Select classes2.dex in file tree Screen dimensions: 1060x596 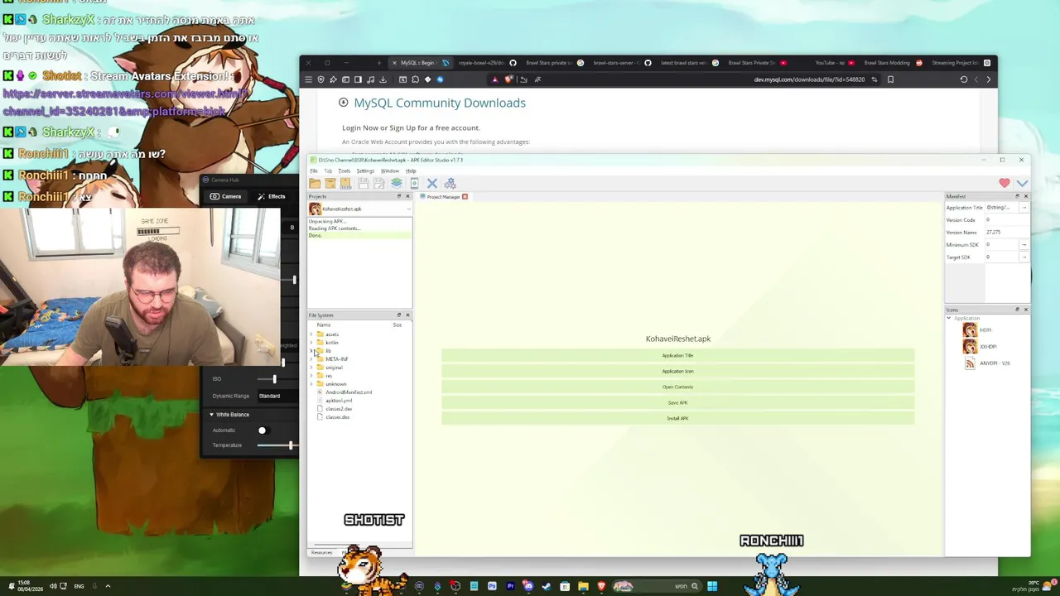coord(339,409)
